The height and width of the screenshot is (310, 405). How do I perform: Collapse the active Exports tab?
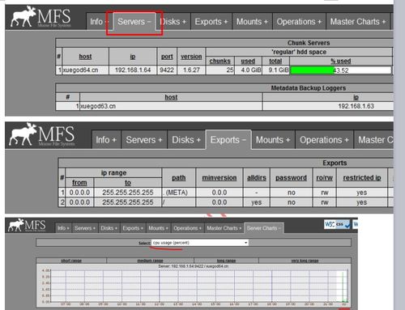tap(228, 140)
